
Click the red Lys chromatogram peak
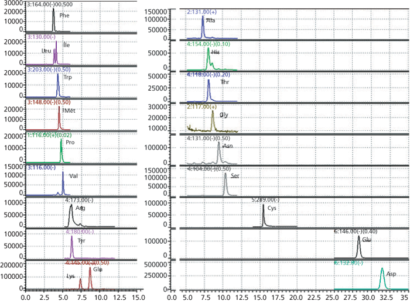80,284
